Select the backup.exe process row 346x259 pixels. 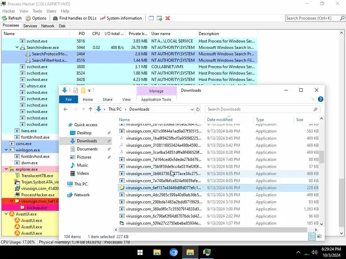coord(30,207)
